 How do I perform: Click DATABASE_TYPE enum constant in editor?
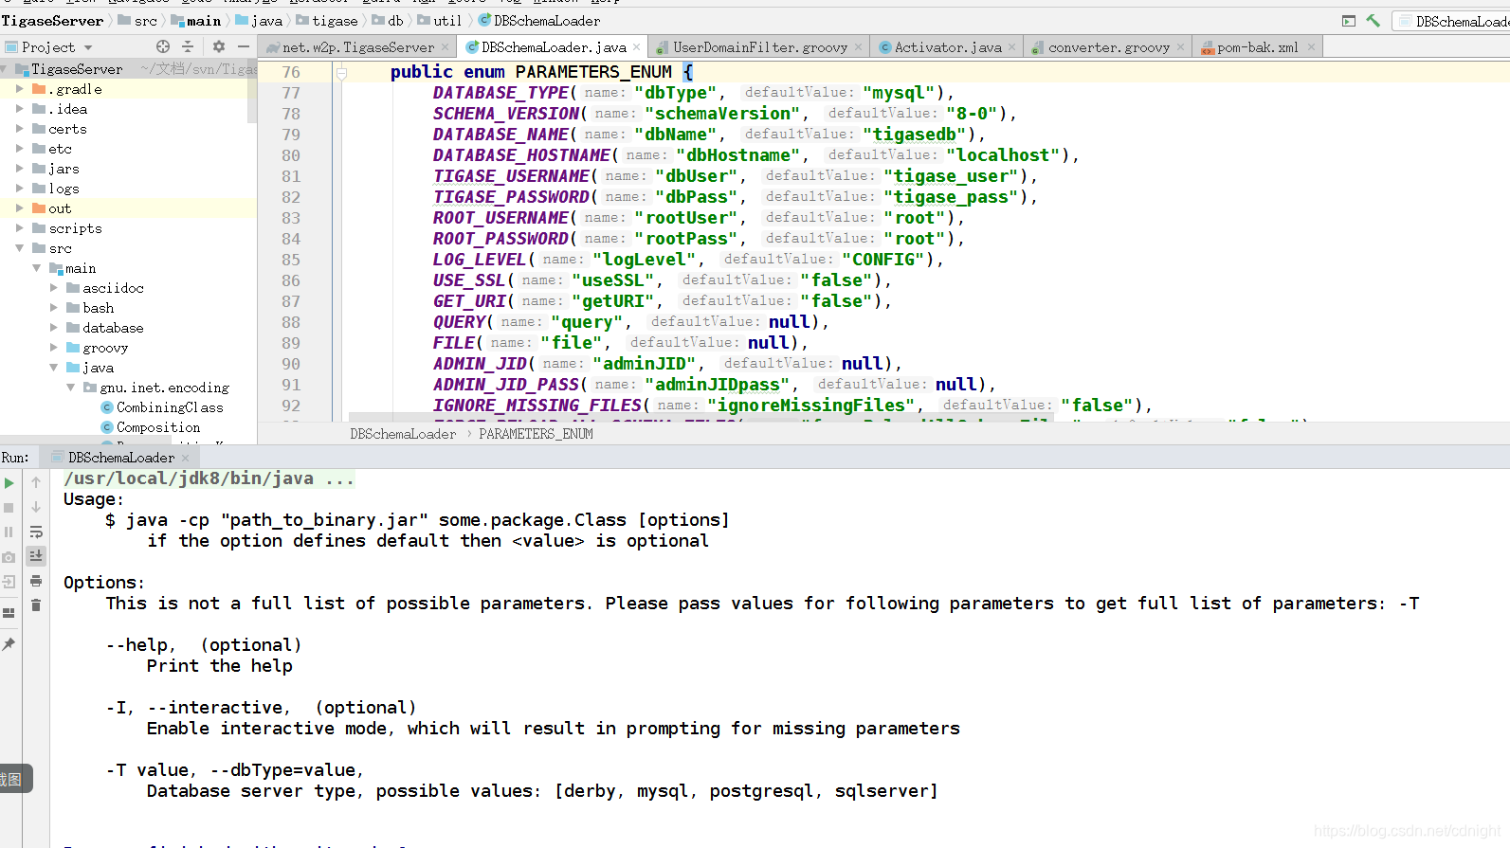500,93
